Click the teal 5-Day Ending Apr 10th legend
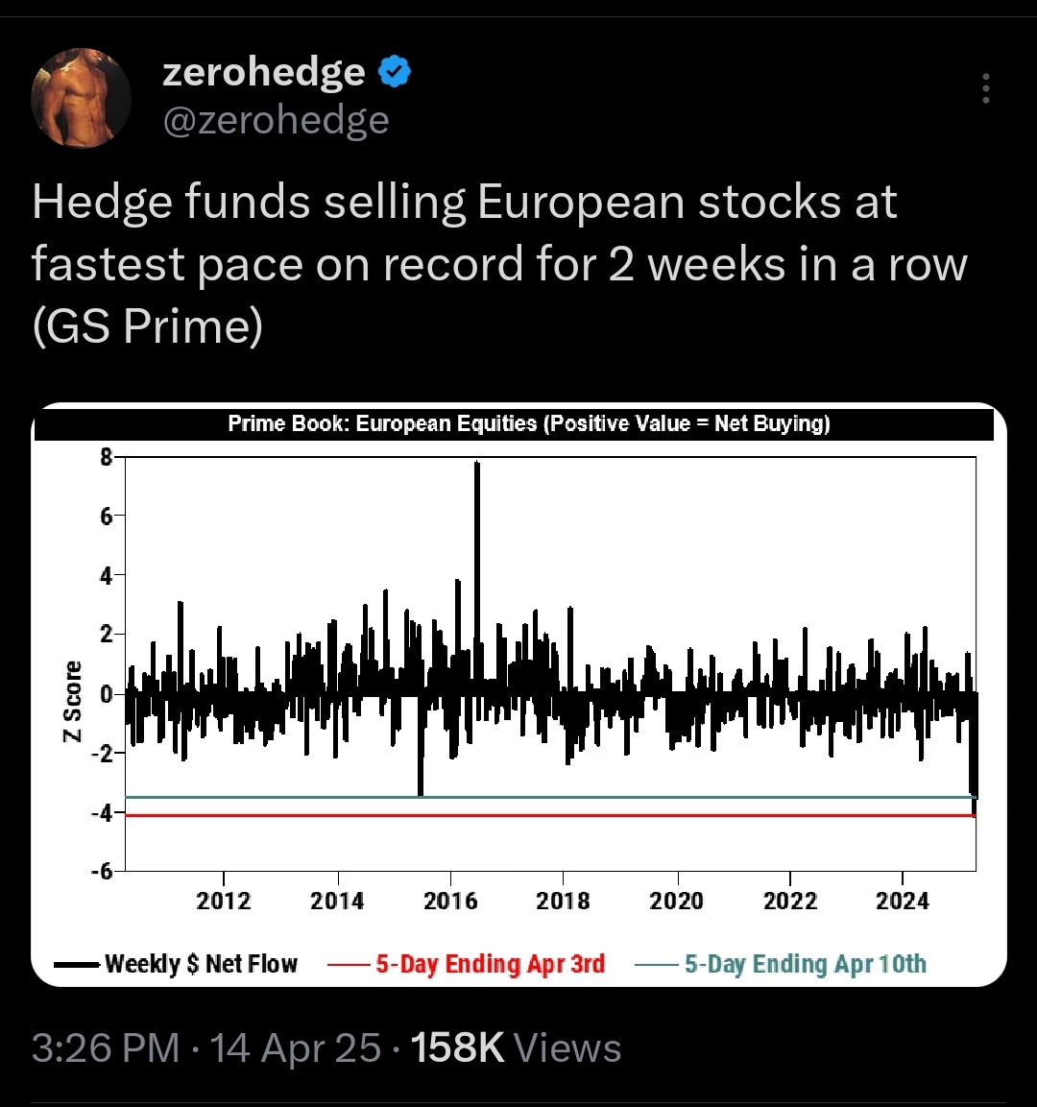The width and height of the screenshot is (1037, 1107). pos(781,964)
